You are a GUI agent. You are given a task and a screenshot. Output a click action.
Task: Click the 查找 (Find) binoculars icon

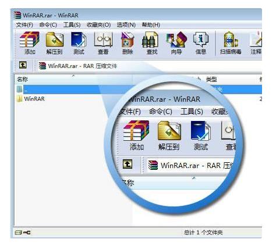[150, 40]
